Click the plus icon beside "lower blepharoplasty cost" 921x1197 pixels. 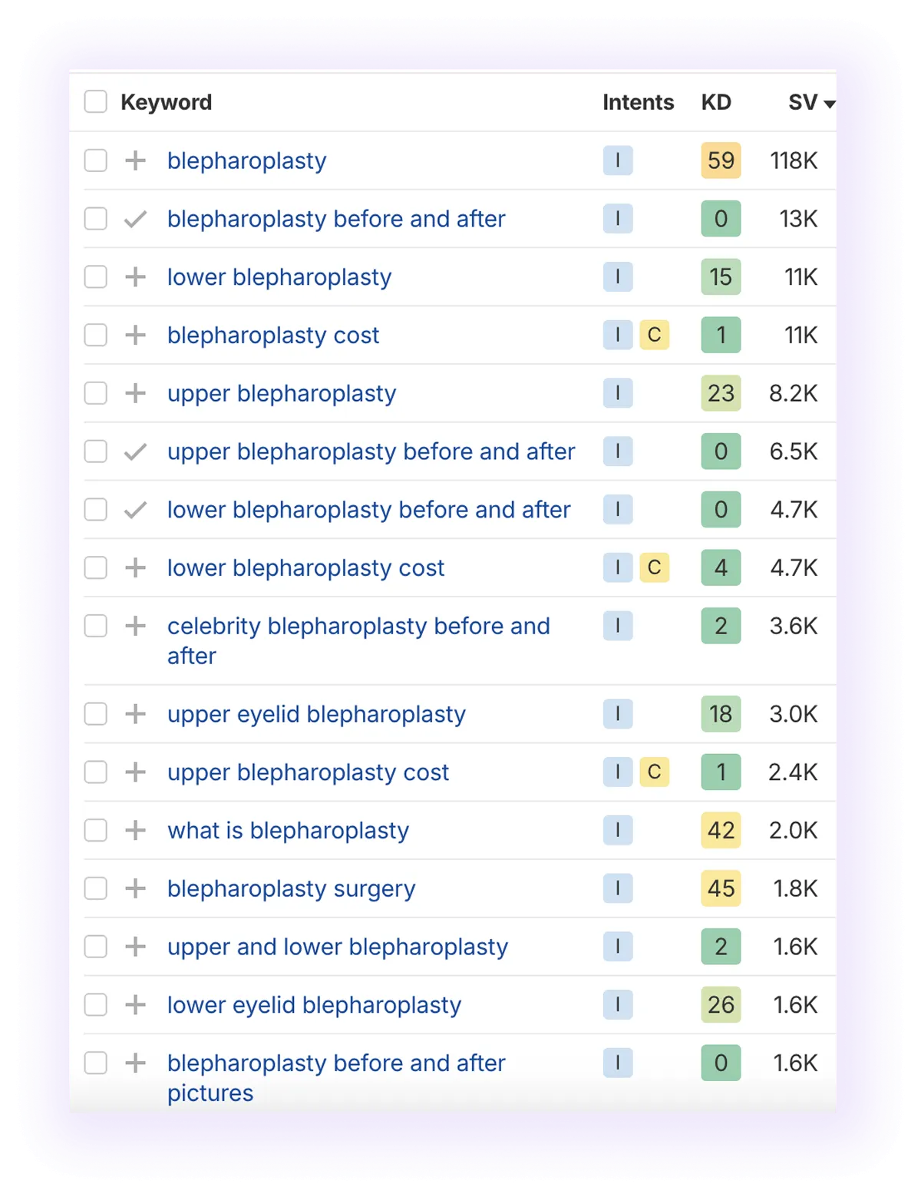(x=135, y=568)
